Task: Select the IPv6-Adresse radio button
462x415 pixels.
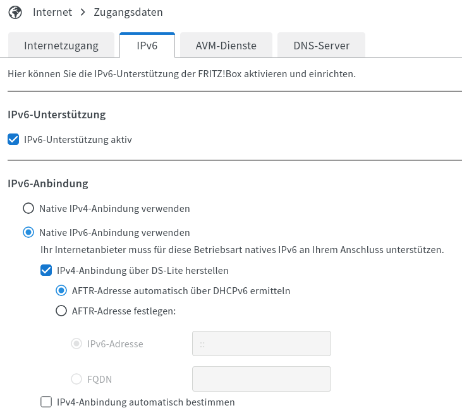Action: [x=76, y=344]
